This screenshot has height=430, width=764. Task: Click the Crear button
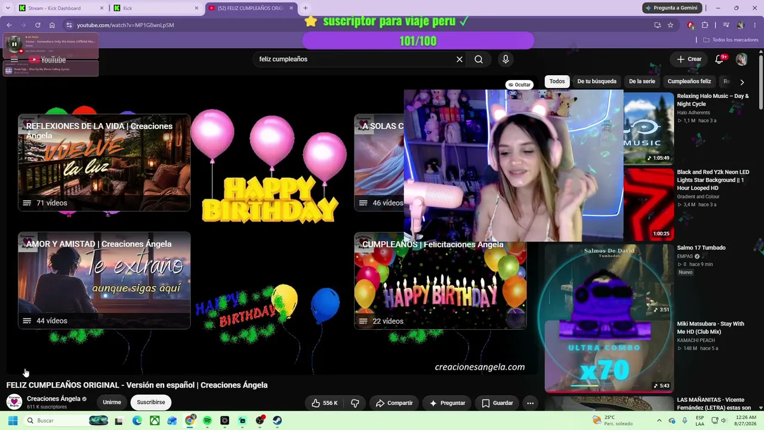click(689, 59)
